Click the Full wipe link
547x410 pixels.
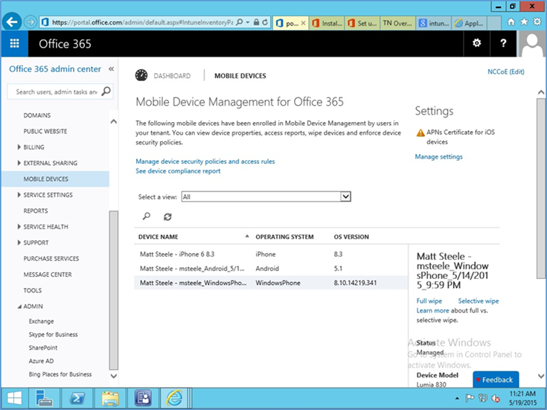[429, 301]
